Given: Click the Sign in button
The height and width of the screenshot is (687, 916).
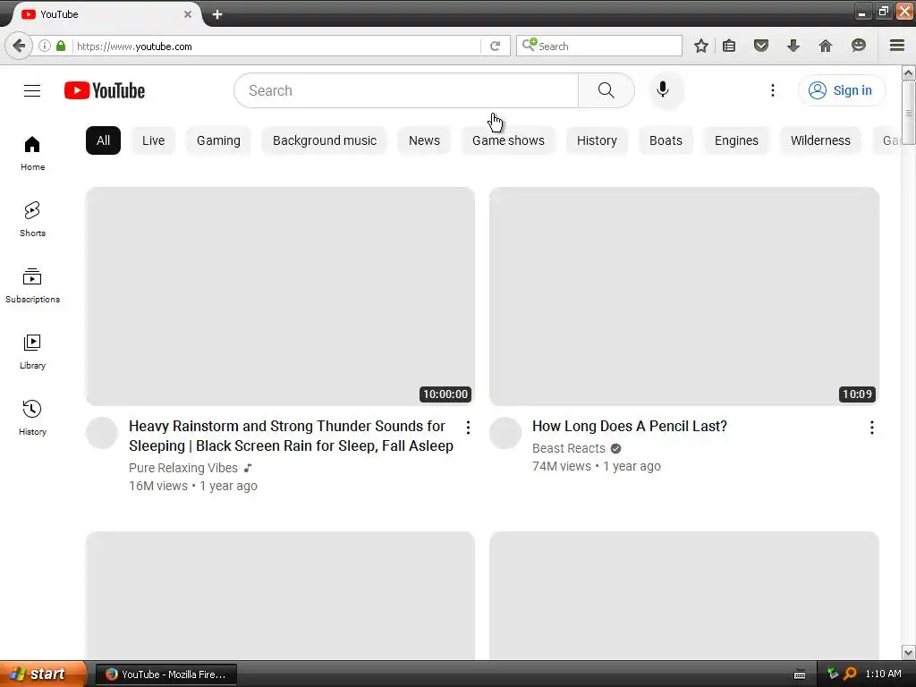Looking at the screenshot, I should 841,90.
